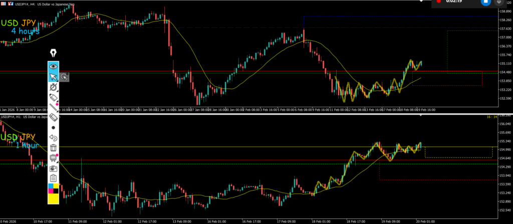Open the multicolor palette picker
Viewport: 513px width, 224px height.
tap(53, 188)
